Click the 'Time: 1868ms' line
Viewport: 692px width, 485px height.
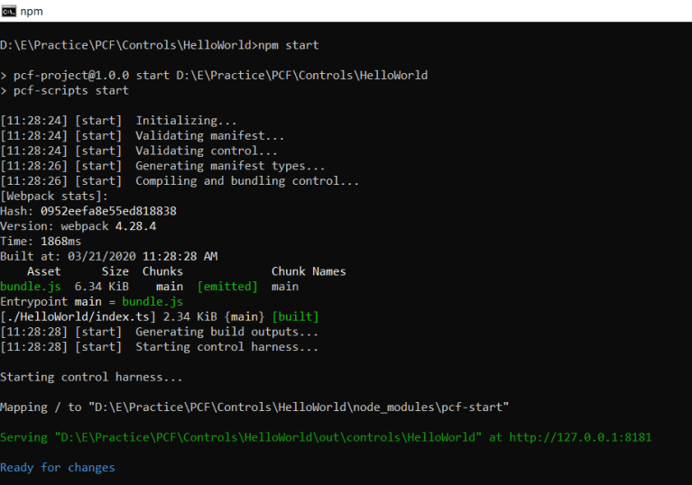tap(41, 242)
